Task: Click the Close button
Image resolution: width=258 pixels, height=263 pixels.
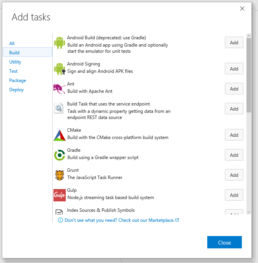Action: click(x=224, y=242)
